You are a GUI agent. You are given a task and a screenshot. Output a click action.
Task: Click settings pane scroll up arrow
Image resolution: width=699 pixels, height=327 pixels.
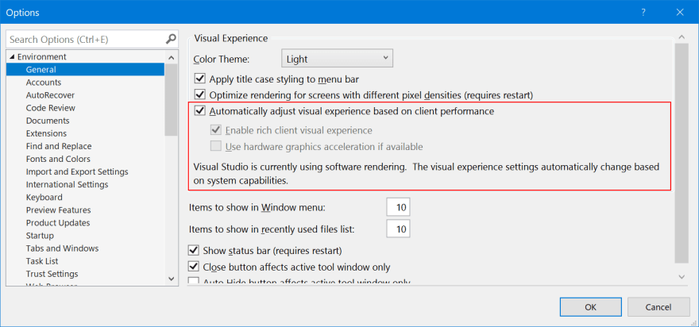coord(682,37)
